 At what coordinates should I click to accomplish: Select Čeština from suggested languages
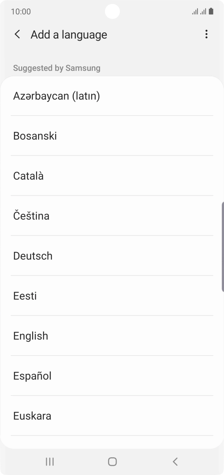(31, 216)
